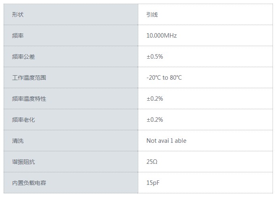Click the 频率 row label
277x199 pixels.
click(18, 36)
